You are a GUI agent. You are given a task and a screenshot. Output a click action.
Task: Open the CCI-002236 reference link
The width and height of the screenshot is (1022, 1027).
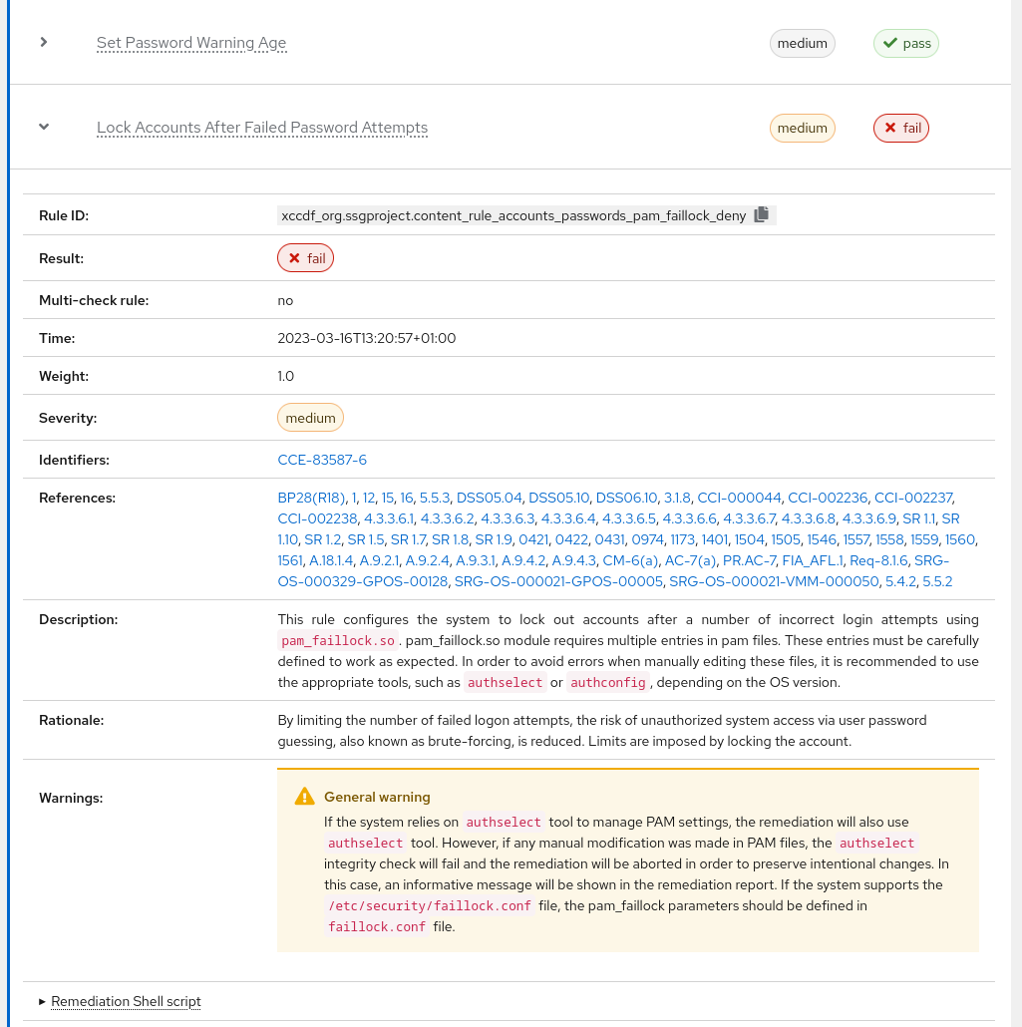[x=828, y=498]
